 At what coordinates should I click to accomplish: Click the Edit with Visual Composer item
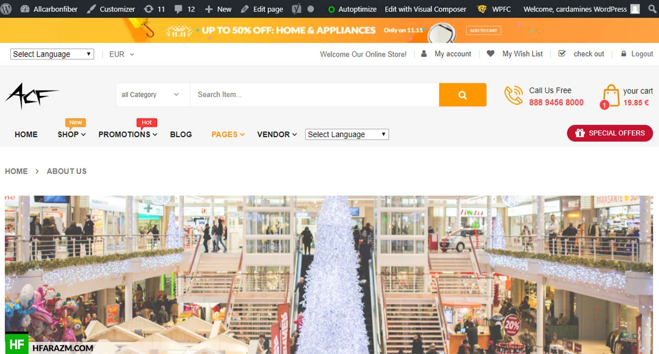pos(426,9)
